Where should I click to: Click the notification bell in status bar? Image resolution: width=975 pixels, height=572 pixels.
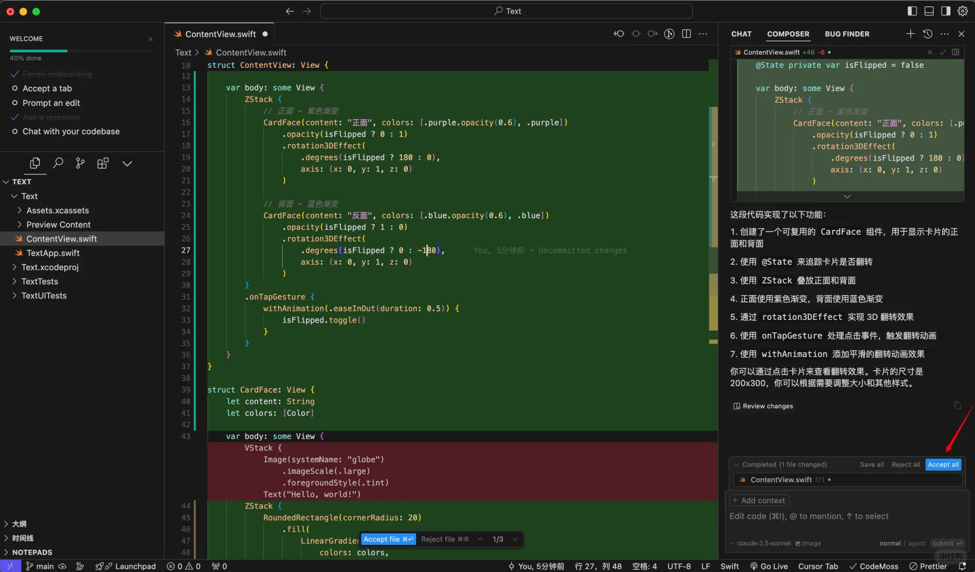pos(962,566)
